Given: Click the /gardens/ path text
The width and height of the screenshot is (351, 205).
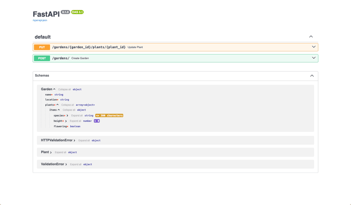Looking at the screenshot, I should tap(61, 58).
